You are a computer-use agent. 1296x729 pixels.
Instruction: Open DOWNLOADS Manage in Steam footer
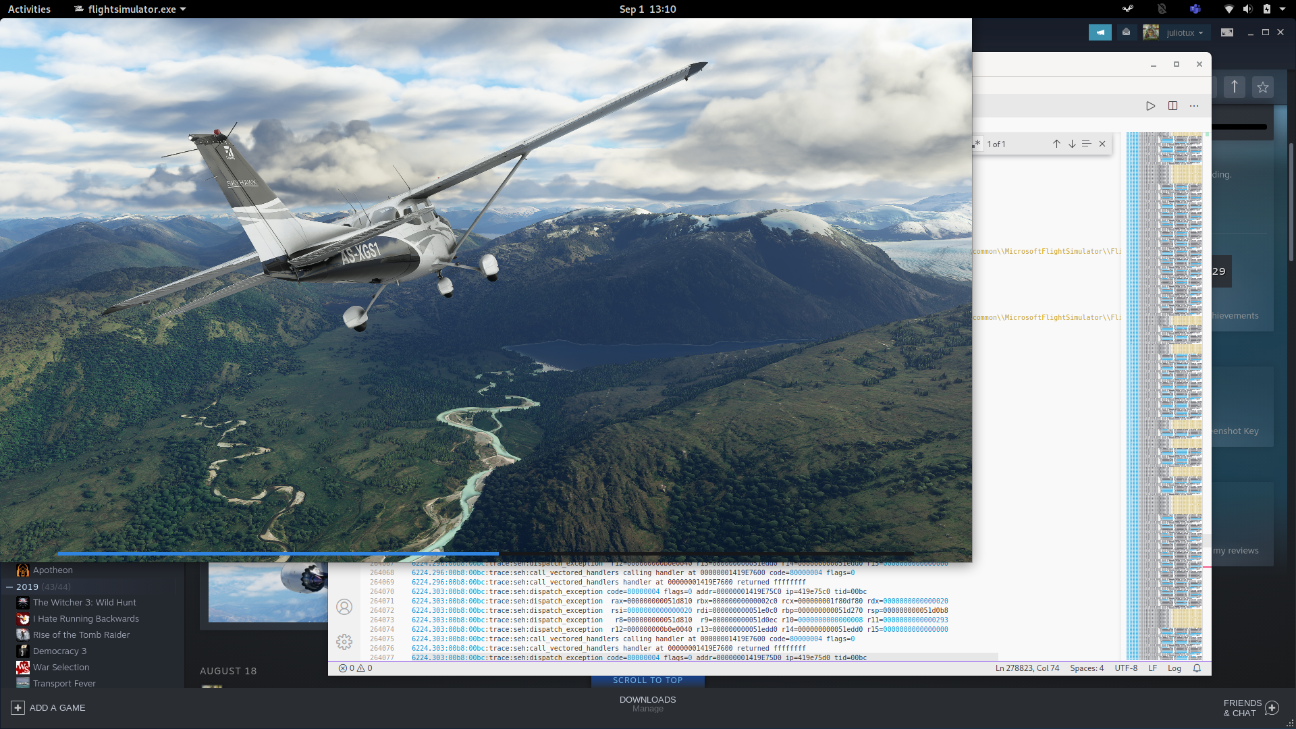647,704
